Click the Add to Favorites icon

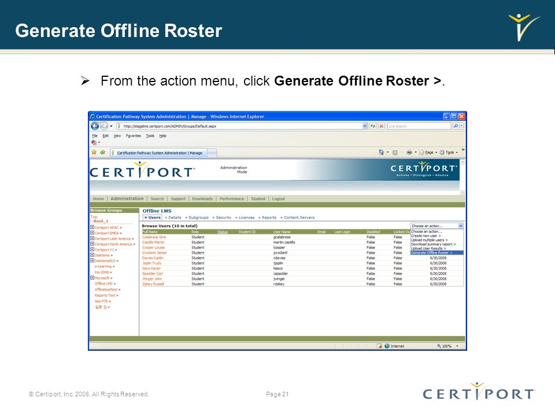[x=103, y=152]
